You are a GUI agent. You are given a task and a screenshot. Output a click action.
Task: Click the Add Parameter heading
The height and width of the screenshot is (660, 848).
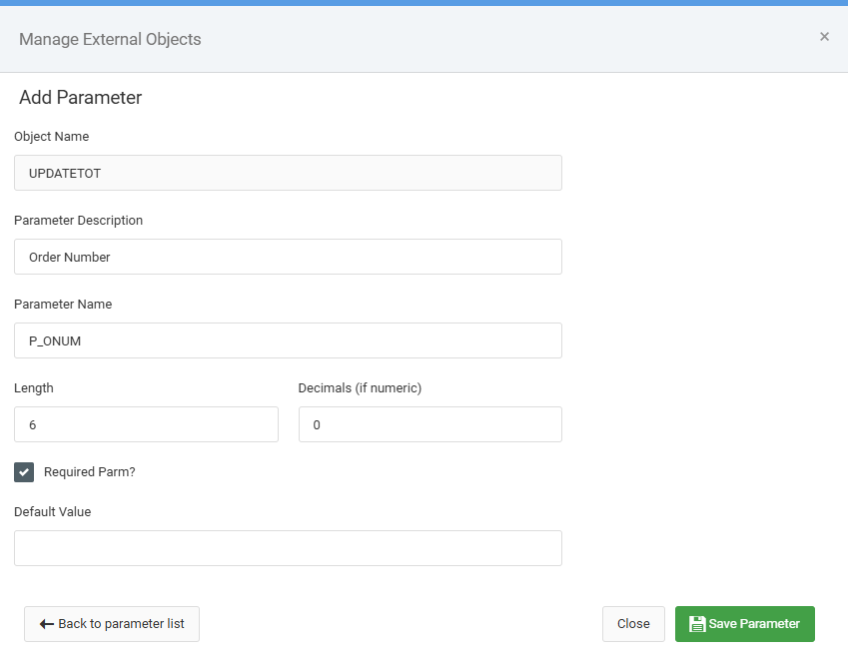pos(81,98)
